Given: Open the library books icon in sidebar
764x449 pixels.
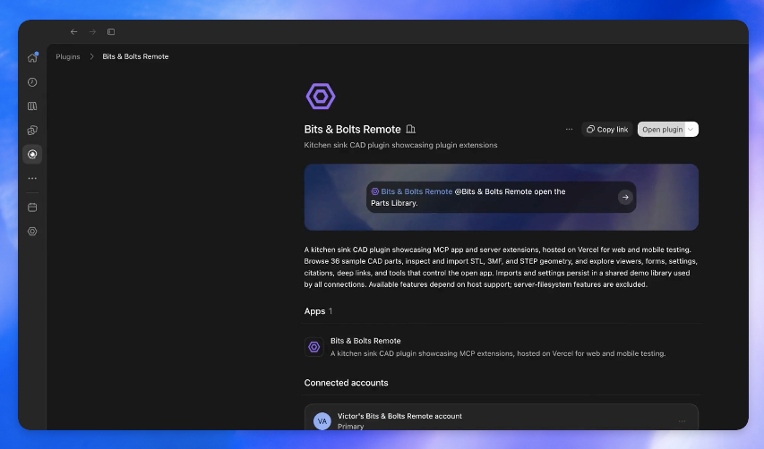Looking at the screenshot, I should click(32, 106).
